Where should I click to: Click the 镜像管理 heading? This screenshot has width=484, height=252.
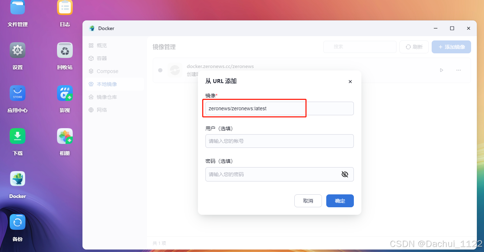(x=164, y=47)
